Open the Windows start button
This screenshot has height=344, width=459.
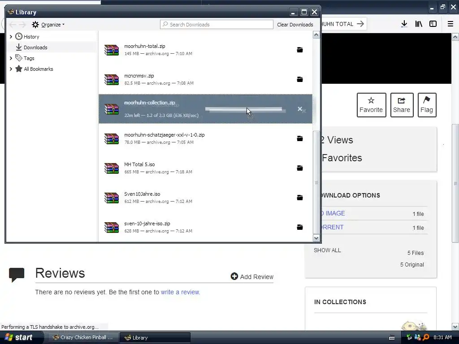(22, 337)
